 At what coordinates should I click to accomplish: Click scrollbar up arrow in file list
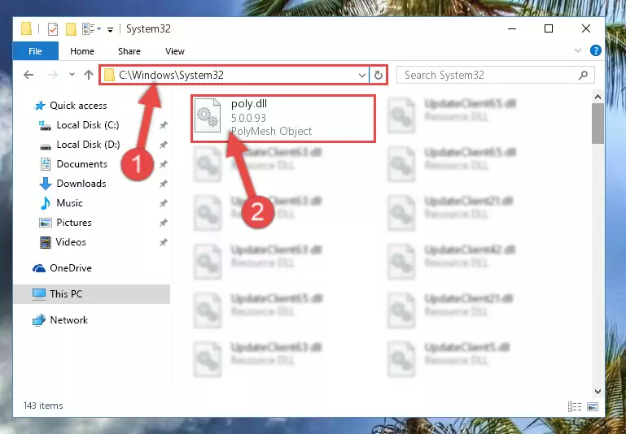point(598,97)
